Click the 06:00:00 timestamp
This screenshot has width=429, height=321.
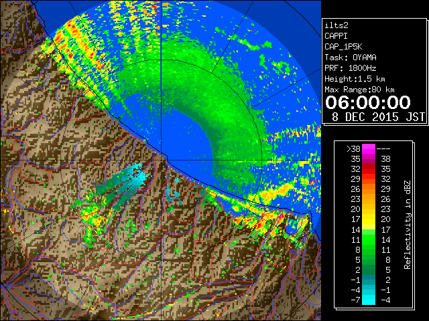point(368,102)
